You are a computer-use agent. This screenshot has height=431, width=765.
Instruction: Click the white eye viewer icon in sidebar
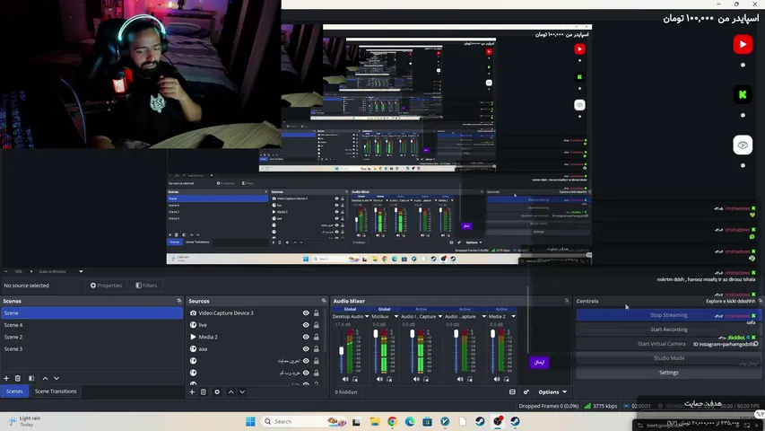[743, 145]
